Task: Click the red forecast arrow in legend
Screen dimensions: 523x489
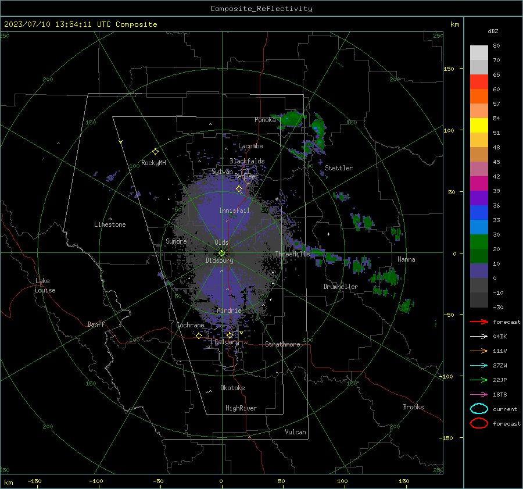Action: [479, 322]
